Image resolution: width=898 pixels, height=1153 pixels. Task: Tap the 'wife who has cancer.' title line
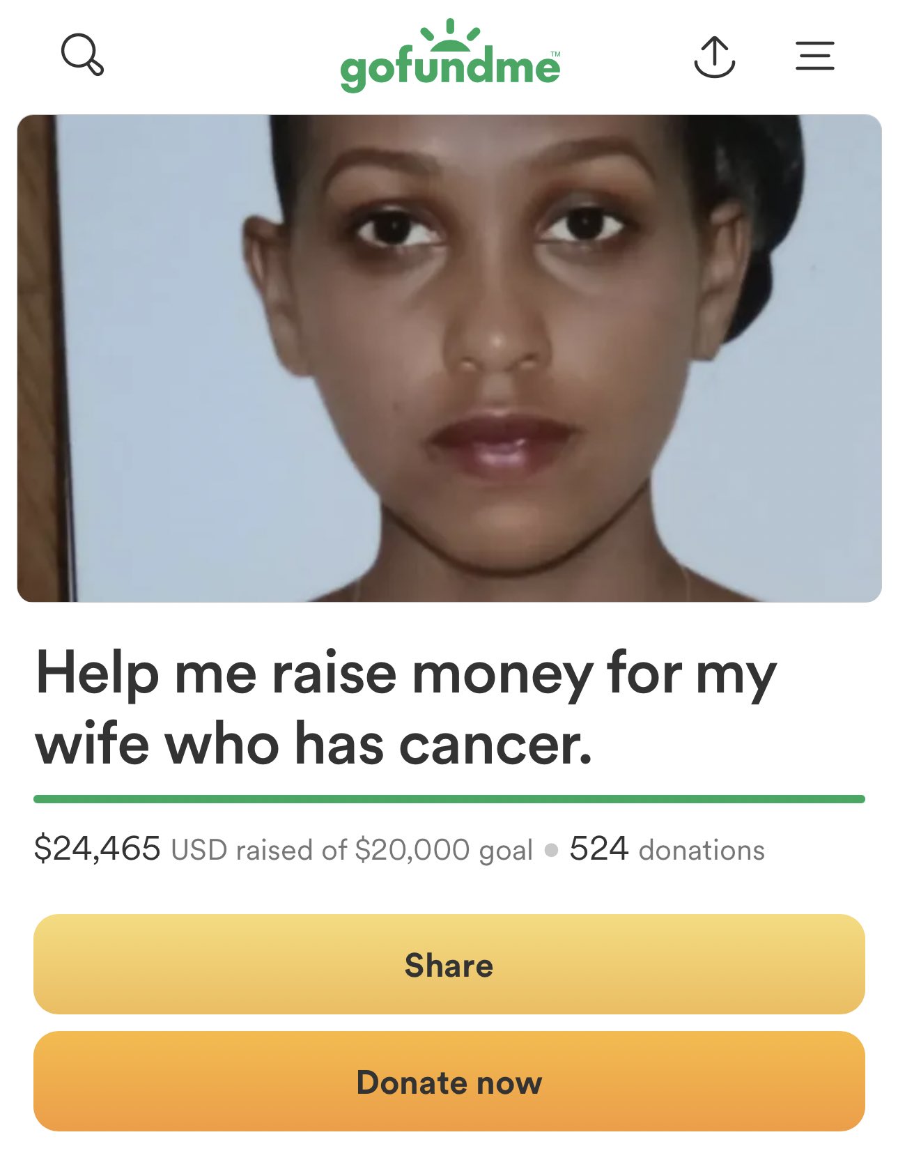tap(313, 743)
